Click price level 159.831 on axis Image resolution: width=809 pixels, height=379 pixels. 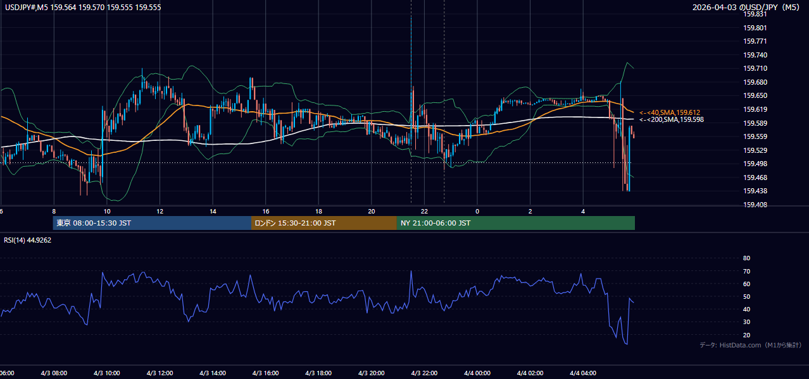coord(755,14)
